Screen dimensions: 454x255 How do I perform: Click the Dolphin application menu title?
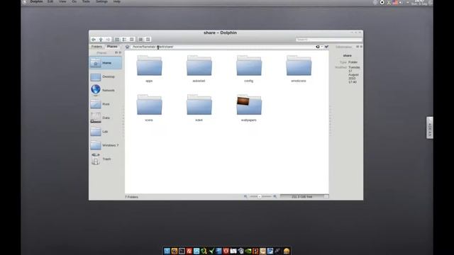tap(36, 1)
